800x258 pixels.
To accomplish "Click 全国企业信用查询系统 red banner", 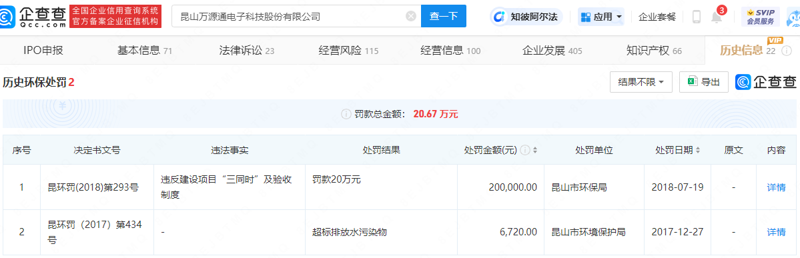I will pos(115,16).
